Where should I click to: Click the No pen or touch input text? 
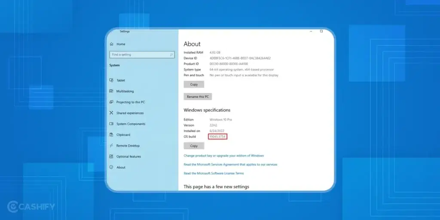pos(244,75)
